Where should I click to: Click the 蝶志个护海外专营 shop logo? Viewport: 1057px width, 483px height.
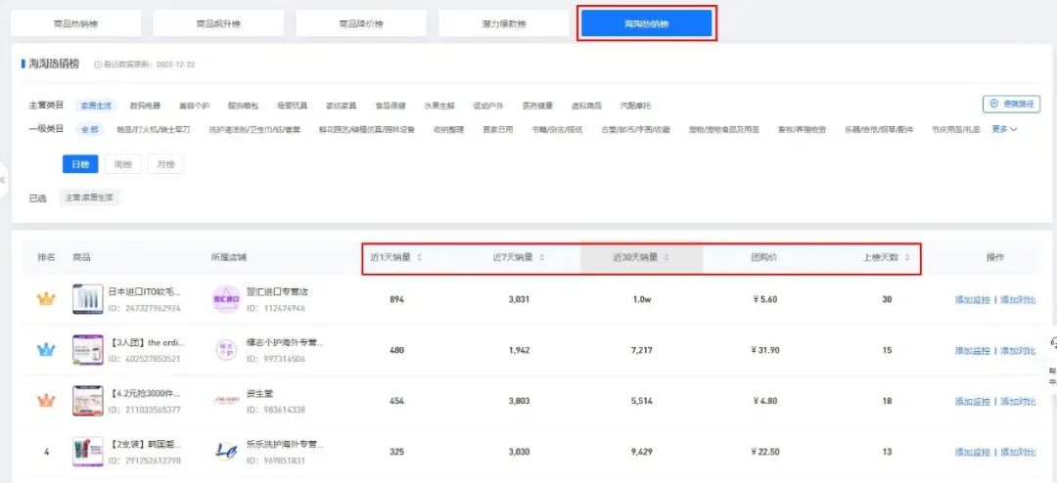(226, 350)
